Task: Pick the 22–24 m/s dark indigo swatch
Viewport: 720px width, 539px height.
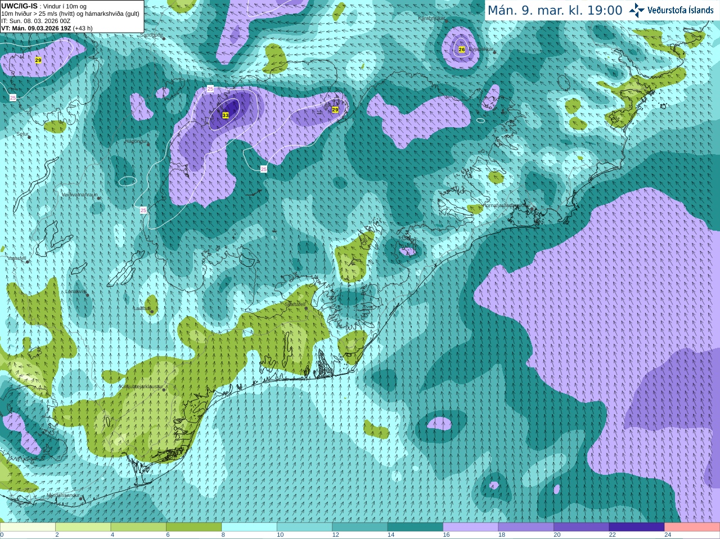Action: (x=637, y=527)
